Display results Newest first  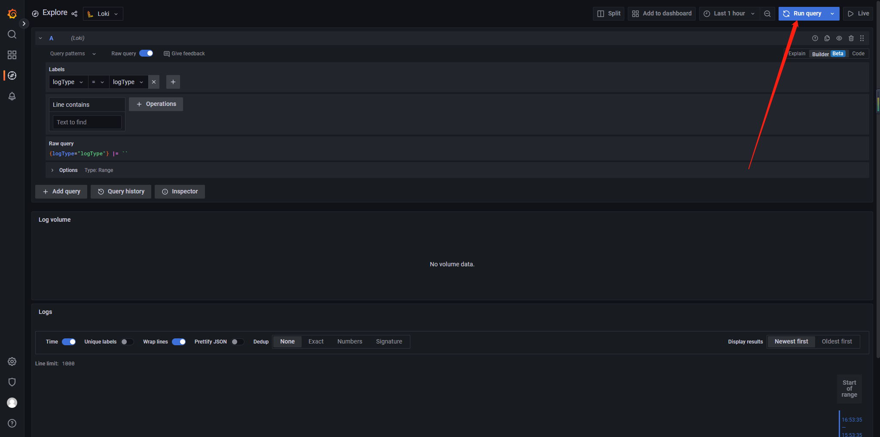791,342
